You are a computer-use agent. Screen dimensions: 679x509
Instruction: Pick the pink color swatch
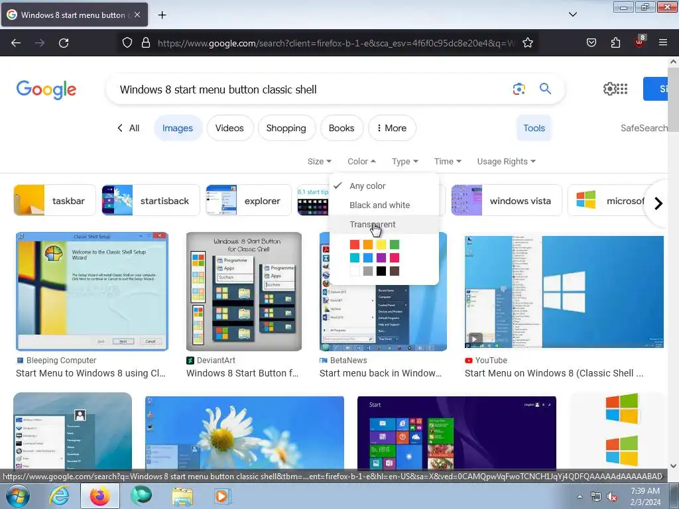394,258
